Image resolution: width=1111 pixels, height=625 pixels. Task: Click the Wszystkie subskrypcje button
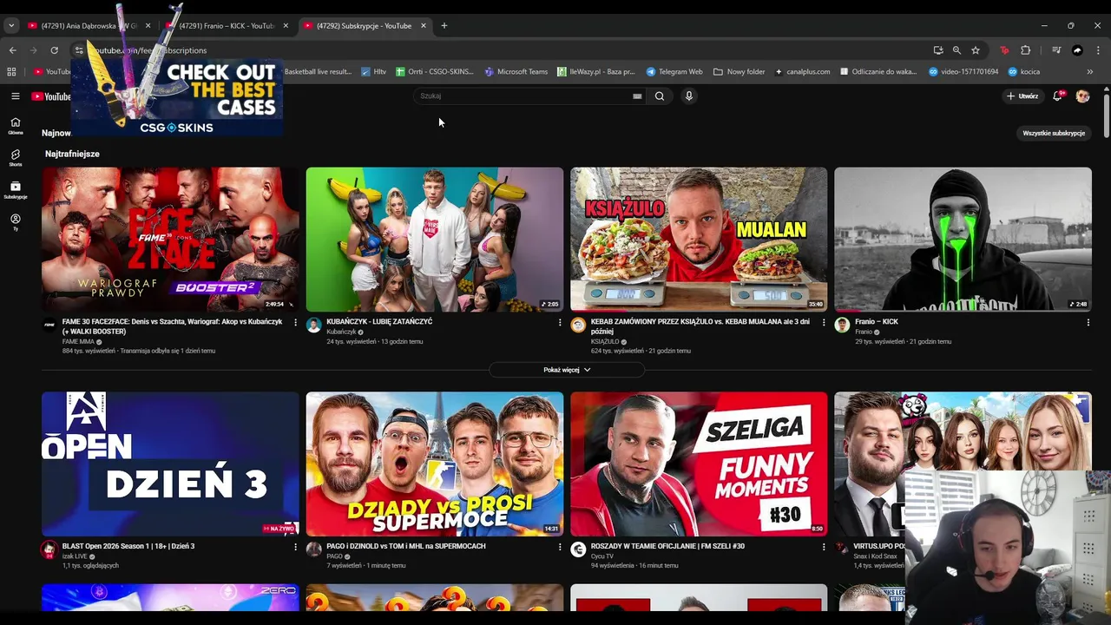tap(1054, 133)
